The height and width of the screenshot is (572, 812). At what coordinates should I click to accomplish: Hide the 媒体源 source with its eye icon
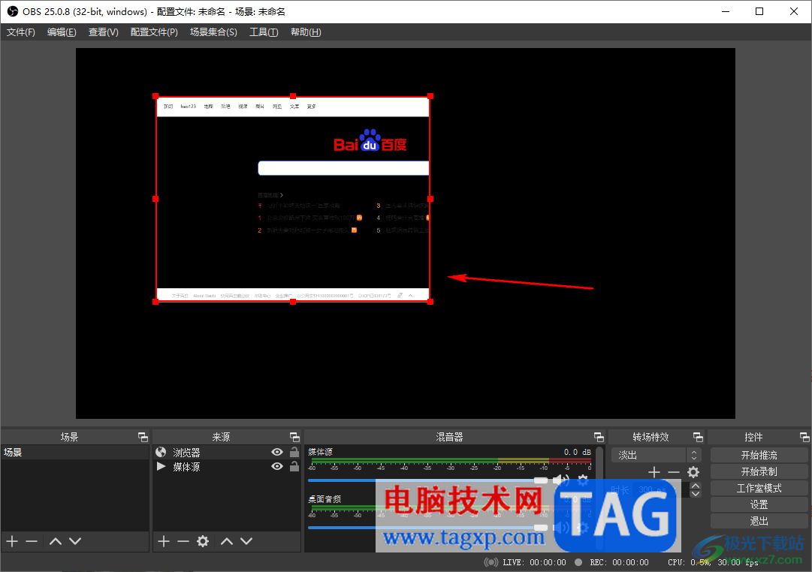[x=277, y=466]
